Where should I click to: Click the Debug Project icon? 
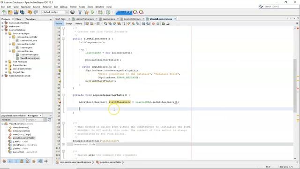[x=100, y=12]
